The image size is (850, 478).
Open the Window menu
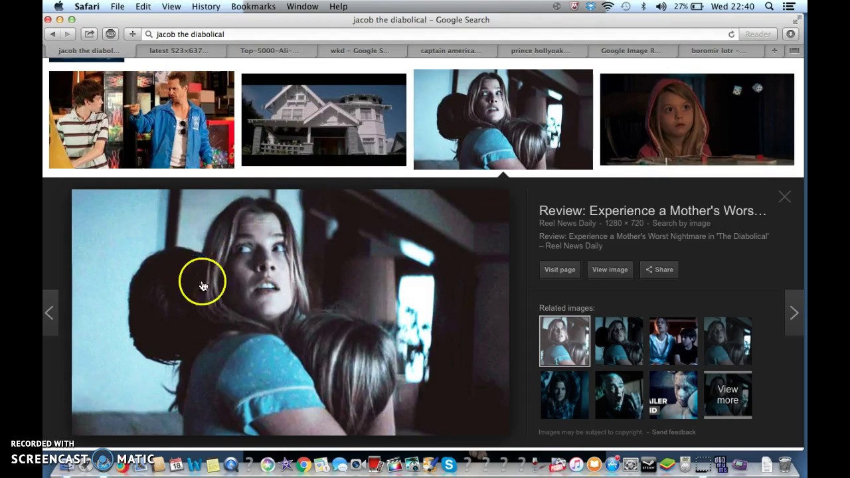(x=302, y=7)
